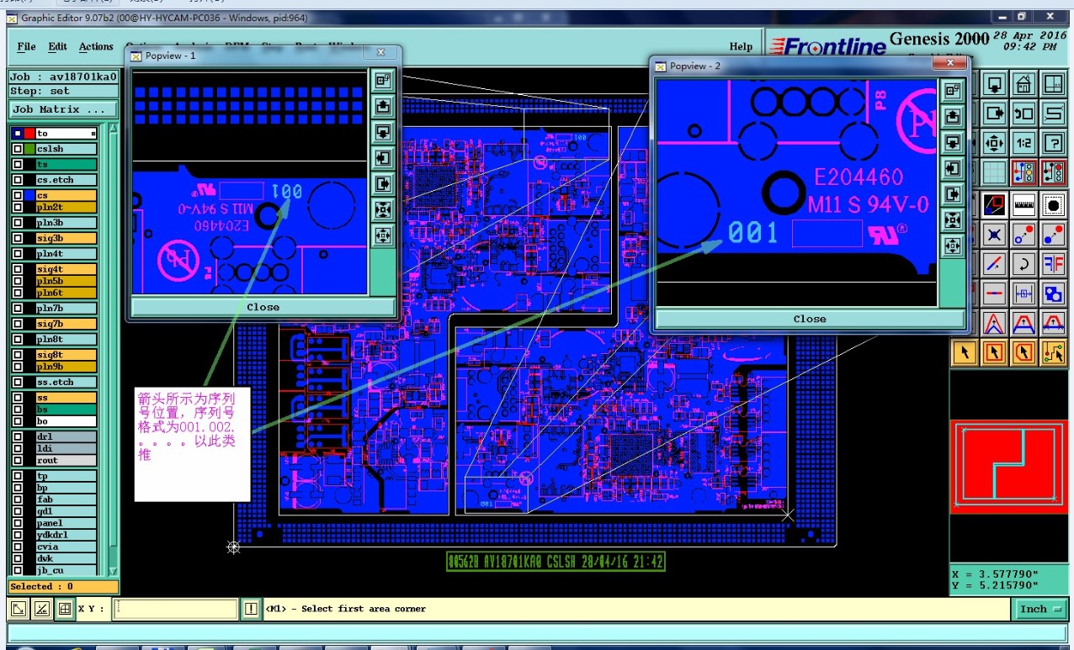Click Close button in Popview - 2
1074x650 pixels.
pos(809,319)
